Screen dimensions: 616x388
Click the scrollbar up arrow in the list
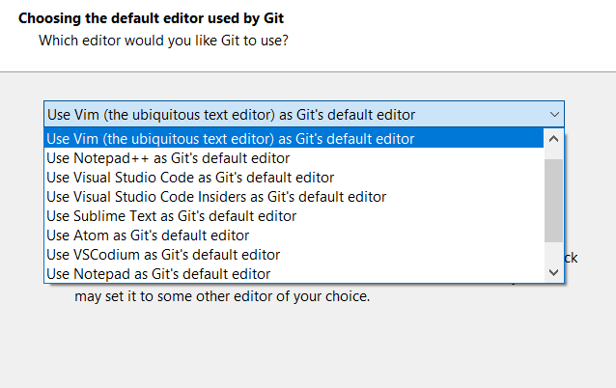click(553, 138)
